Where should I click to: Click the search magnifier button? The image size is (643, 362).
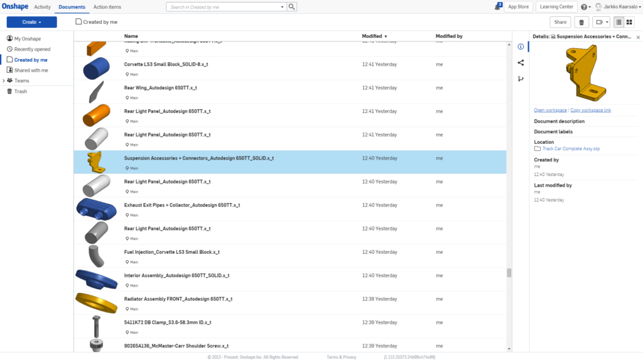pyautogui.click(x=291, y=7)
